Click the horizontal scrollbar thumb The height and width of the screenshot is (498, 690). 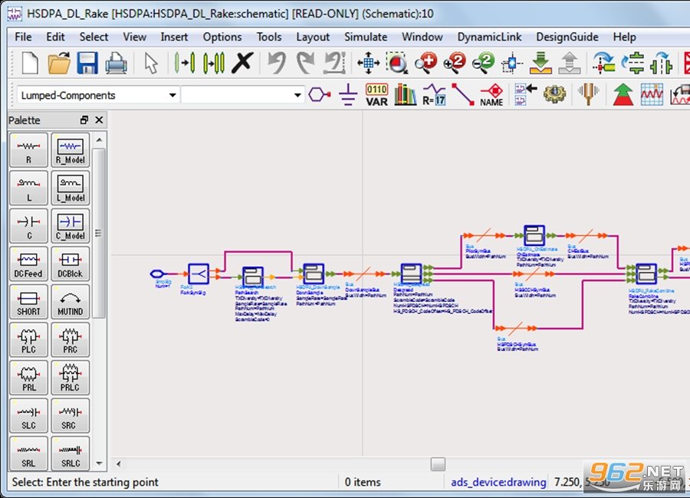[x=438, y=464]
